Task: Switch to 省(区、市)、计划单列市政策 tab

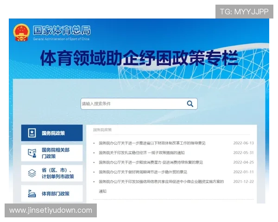Action: [52, 173]
